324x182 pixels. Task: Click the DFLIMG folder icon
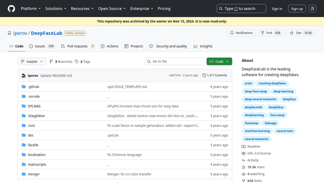[x=24, y=106]
